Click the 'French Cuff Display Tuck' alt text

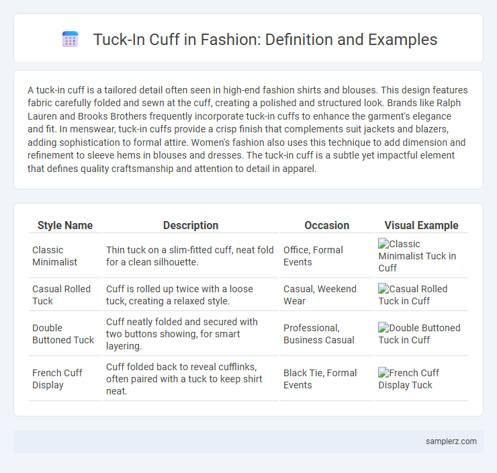point(408,379)
